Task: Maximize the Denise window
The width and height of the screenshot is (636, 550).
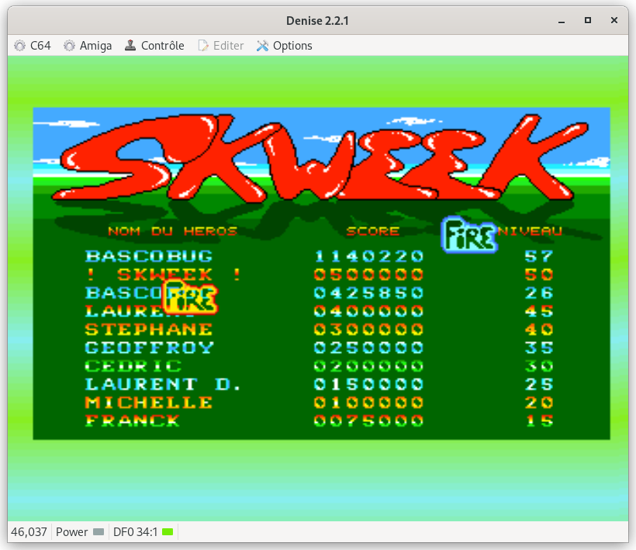Action: pyautogui.click(x=588, y=20)
